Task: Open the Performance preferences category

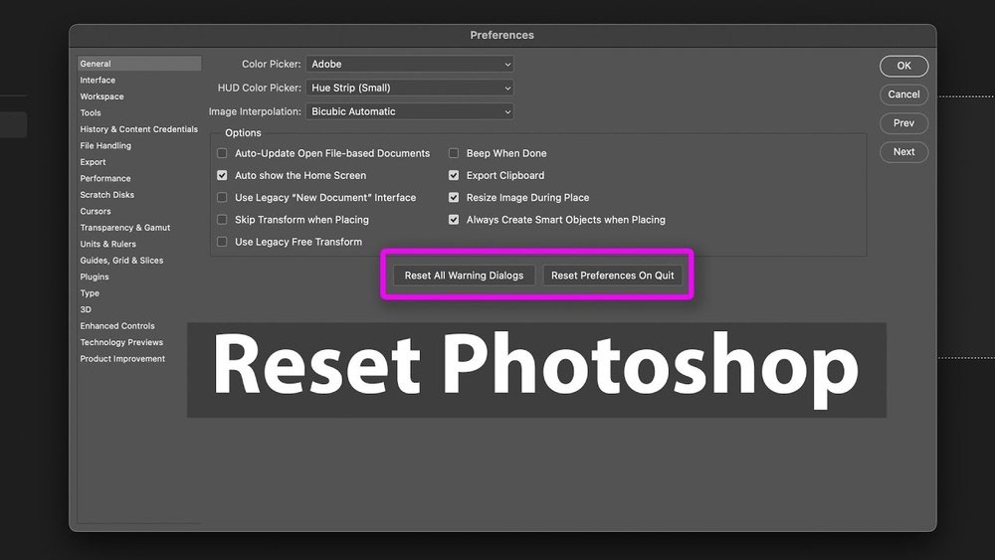Action: point(105,179)
